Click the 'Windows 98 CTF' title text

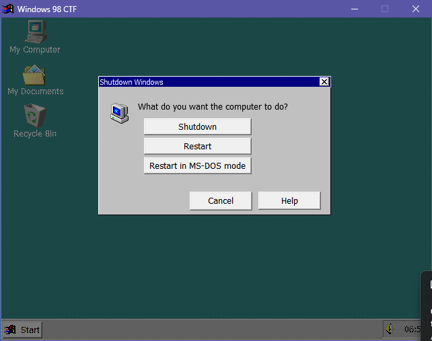coord(47,9)
